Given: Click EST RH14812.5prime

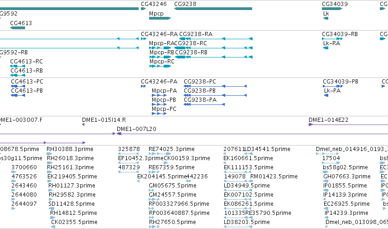Looking at the screenshot, I should [x=73, y=213].
